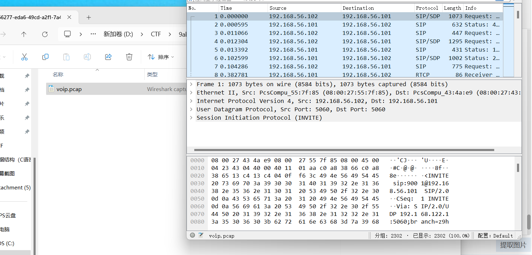The width and height of the screenshot is (532, 255).
Task: Select packet 3 at time 0.011066
Action: tap(345, 33)
